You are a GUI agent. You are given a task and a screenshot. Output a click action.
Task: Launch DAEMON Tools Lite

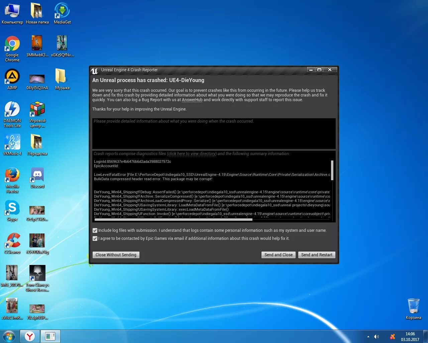click(x=12, y=115)
